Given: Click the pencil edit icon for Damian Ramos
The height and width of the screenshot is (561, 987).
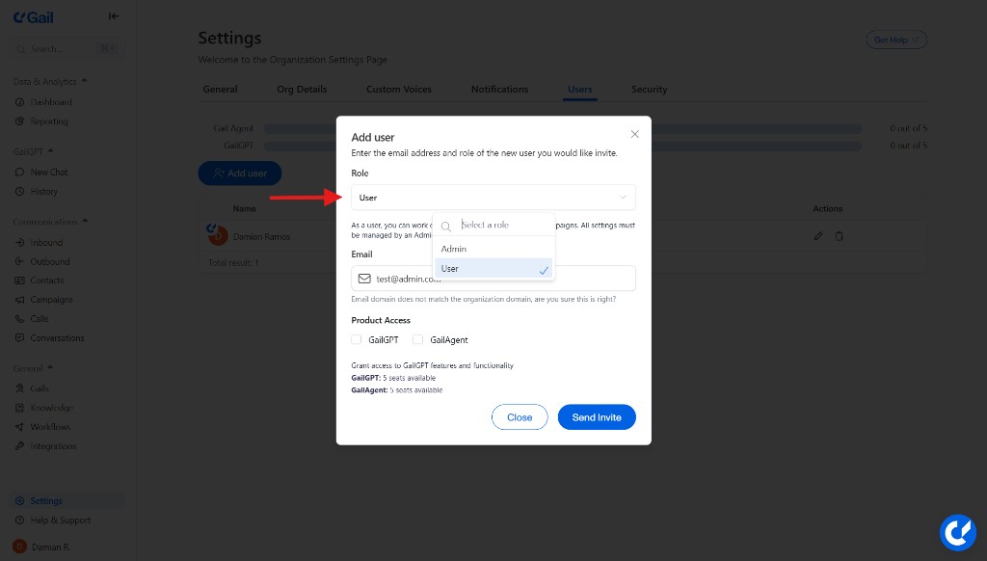Looking at the screenshot, I should [818, 236].
